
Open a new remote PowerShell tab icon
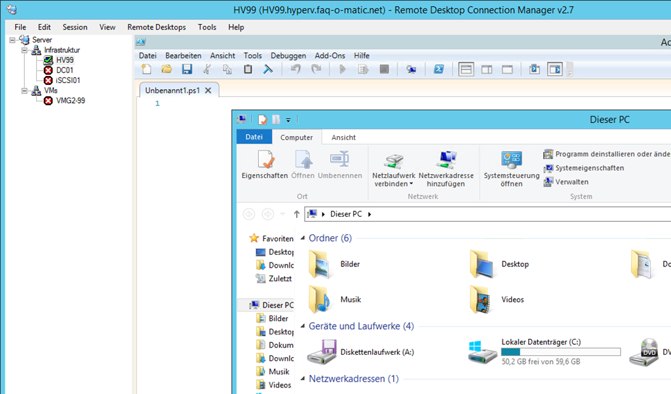pos(412,69)
